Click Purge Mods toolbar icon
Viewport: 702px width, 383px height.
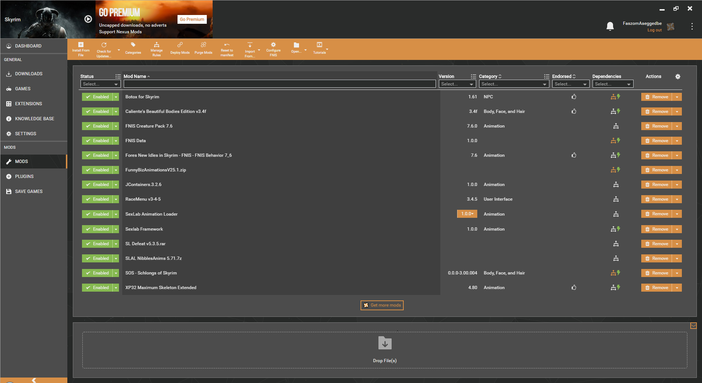tap(203, 49)
